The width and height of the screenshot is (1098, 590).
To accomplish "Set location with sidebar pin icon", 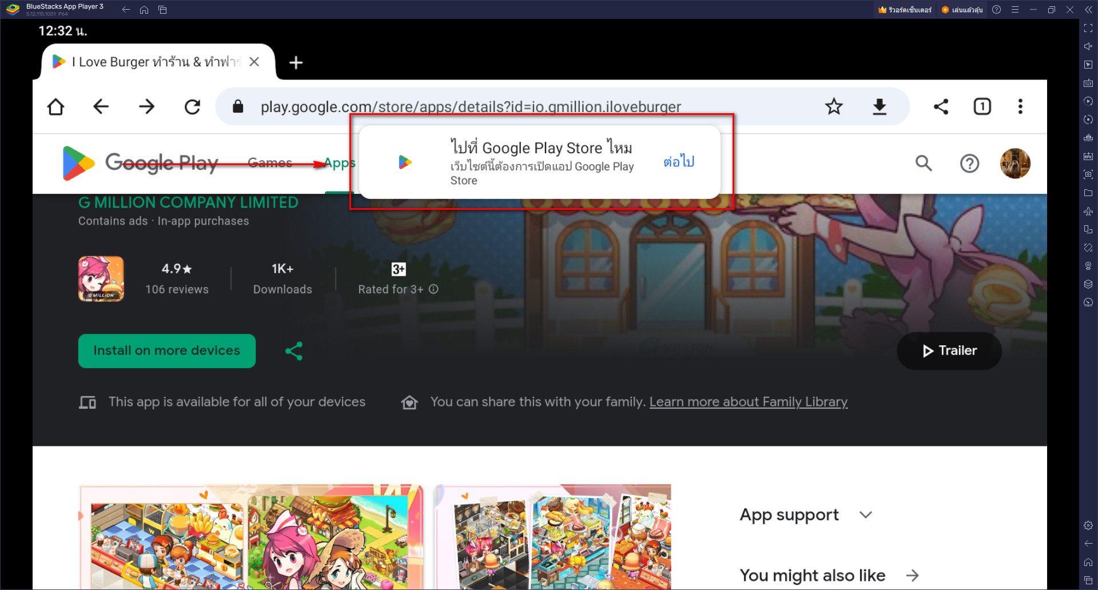I will [x=1088, y=266].
